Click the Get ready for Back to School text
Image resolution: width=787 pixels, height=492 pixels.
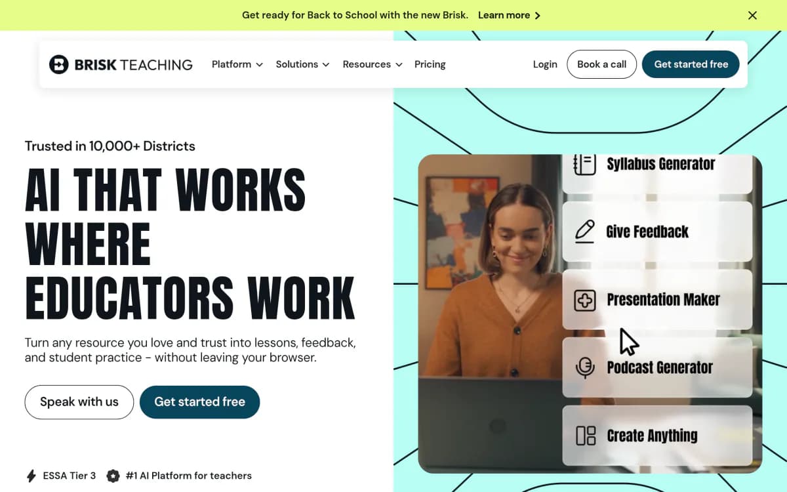click(x=355, y=15)
